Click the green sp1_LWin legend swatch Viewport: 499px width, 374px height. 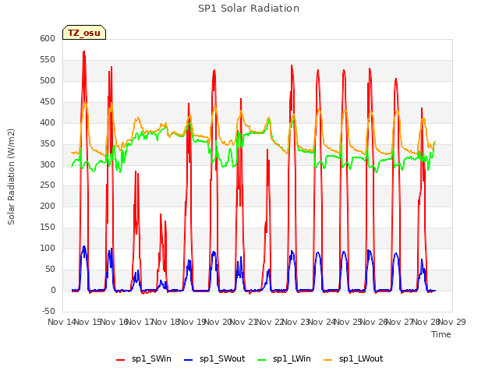click(262, 360)
